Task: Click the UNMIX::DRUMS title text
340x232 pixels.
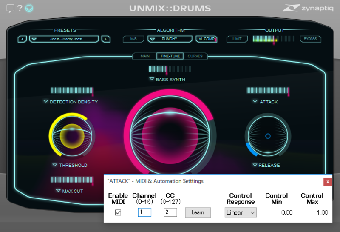Action: click(170, 8)
